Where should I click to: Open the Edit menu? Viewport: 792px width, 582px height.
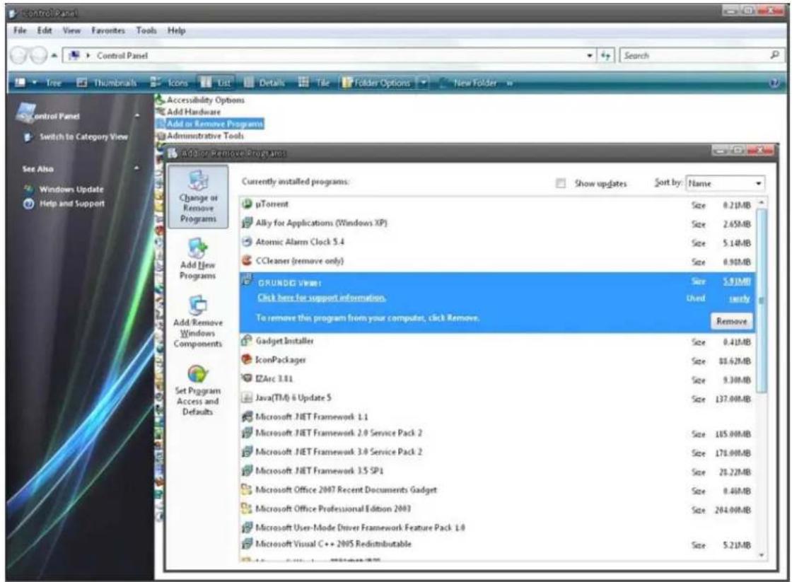45,30
